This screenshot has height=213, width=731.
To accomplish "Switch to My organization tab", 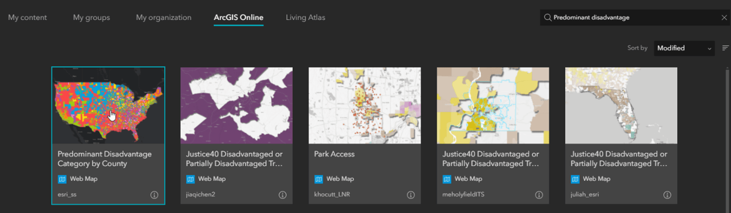I will click(164, 17).
